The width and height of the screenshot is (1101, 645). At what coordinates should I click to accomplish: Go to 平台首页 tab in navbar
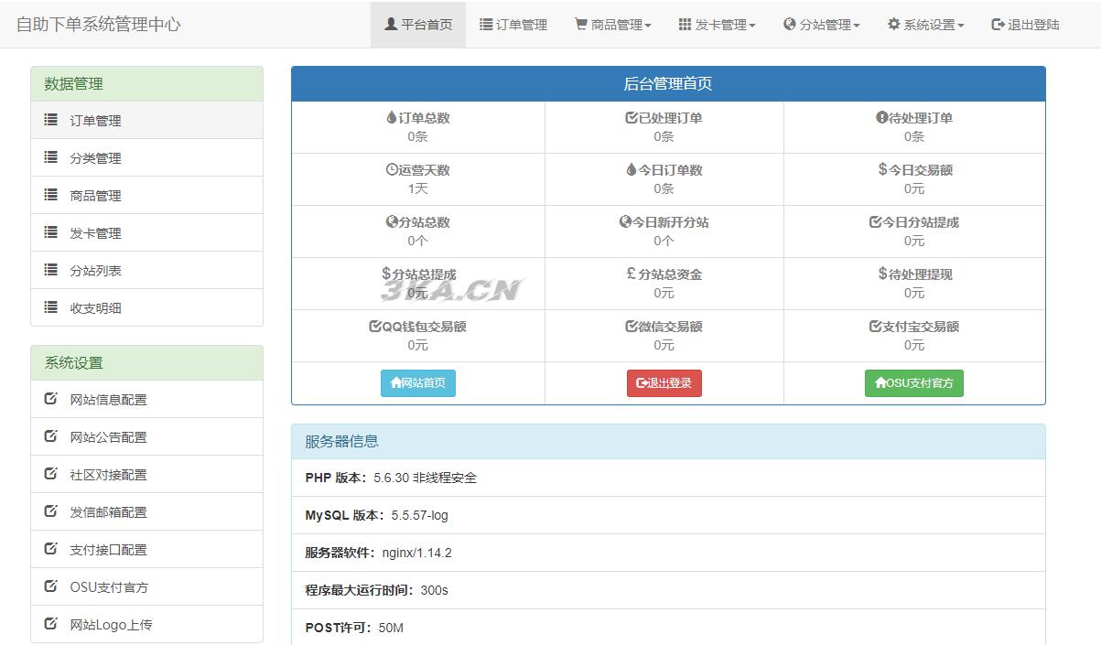(418, 25)
